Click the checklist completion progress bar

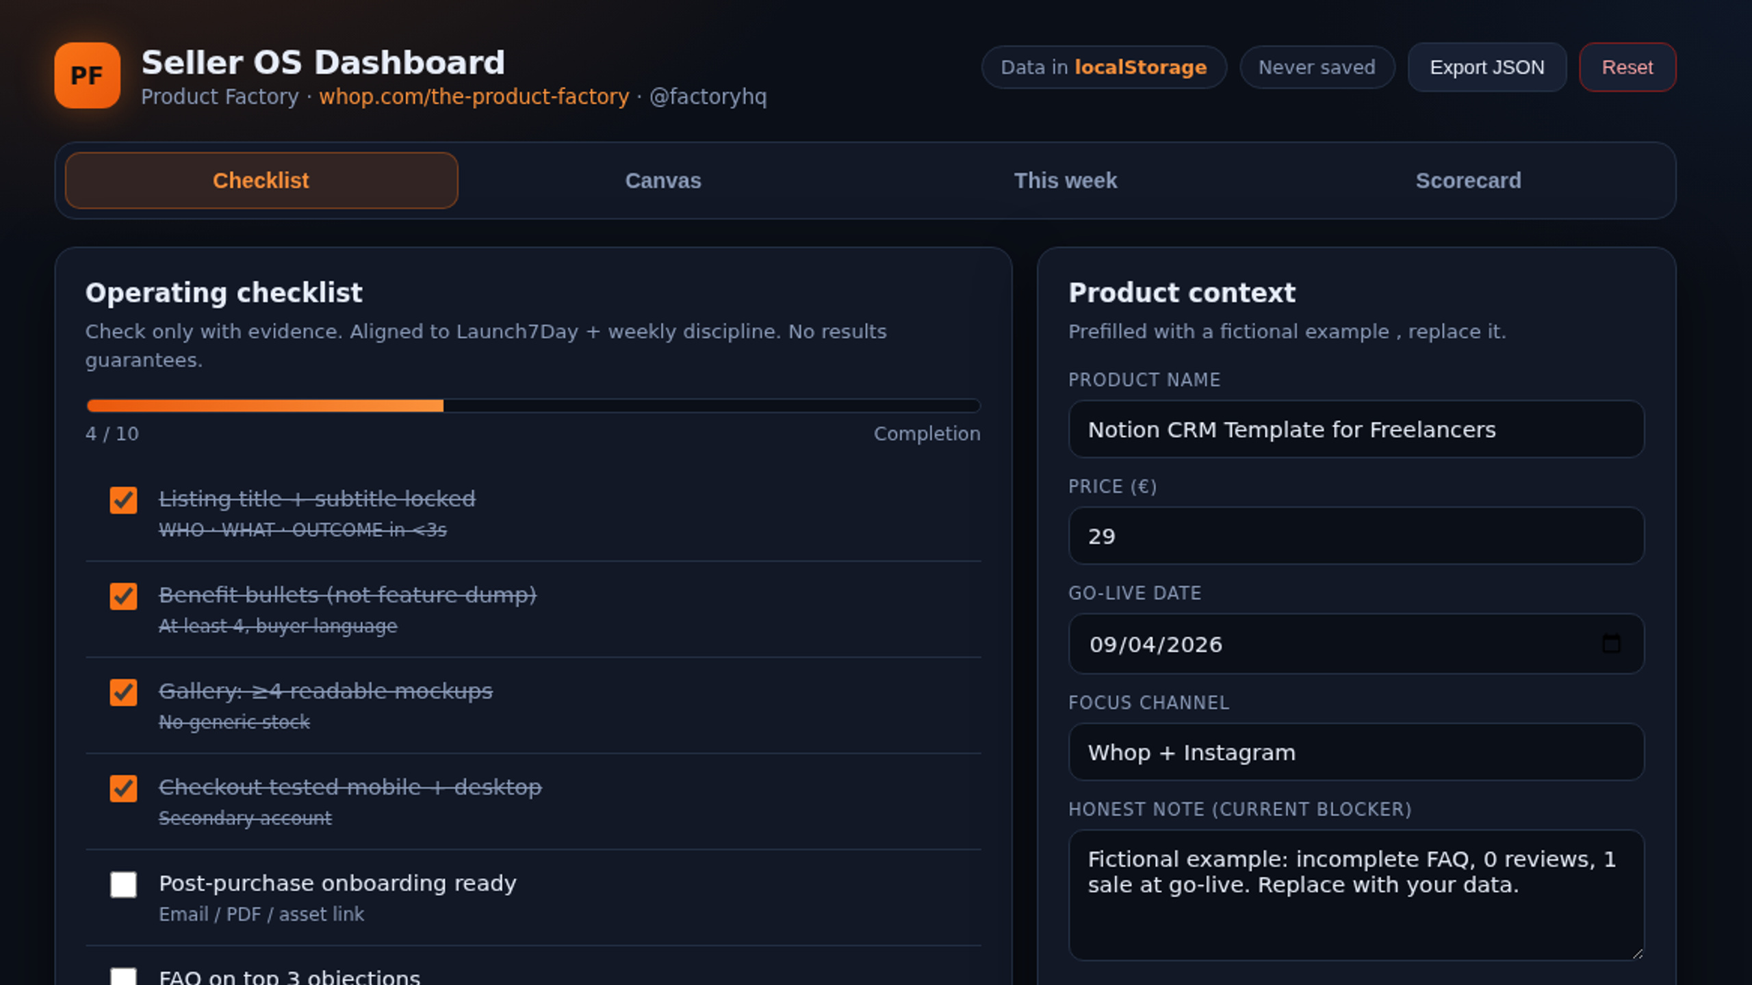[x=534, y=406]
